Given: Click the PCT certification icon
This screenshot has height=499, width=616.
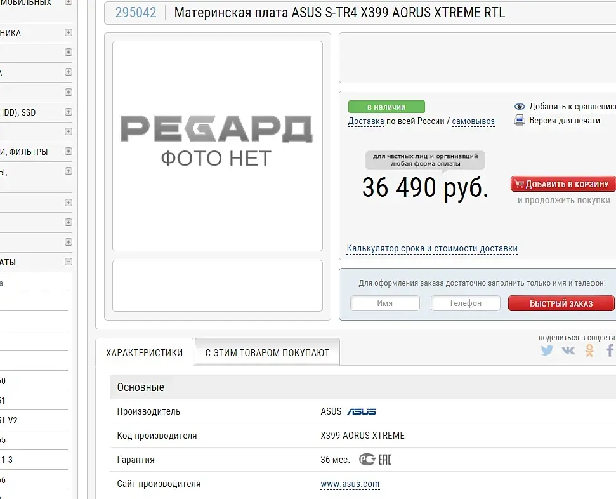Looking at the screenshot, I should [x=367, y=459].
